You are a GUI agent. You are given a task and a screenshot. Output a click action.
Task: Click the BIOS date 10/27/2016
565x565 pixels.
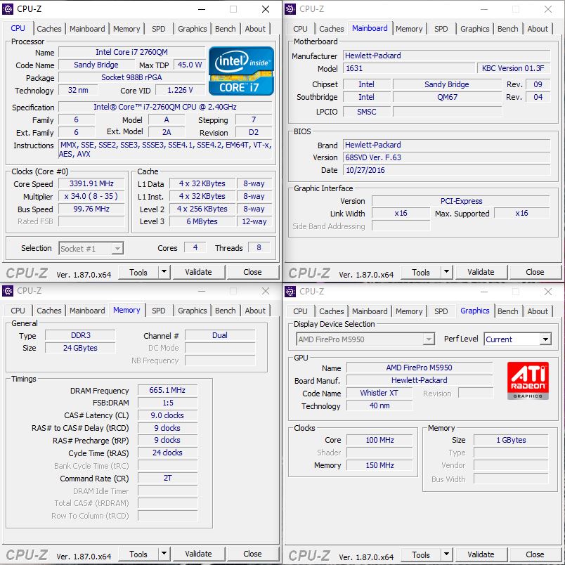pos(446,170)
